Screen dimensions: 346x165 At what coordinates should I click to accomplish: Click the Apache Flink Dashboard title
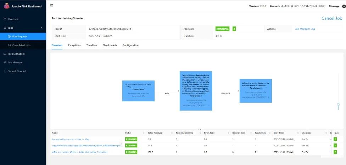click(27, 6)
